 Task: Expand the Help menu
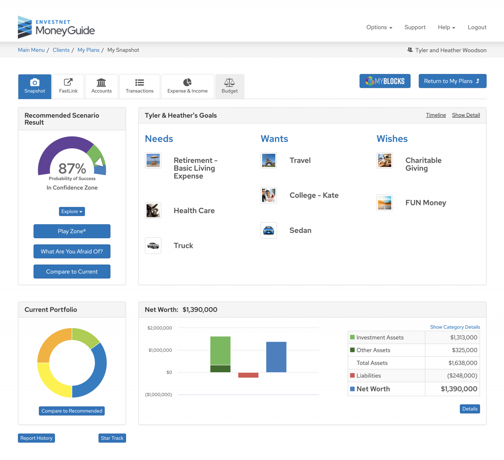[446, 27]
